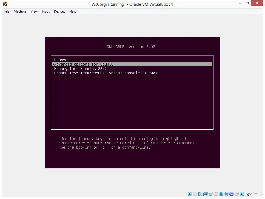Image resolution: width=265 pixels, height=199 pixels.
Task: Open the Machine menu
Action: [x=20, y=11]
